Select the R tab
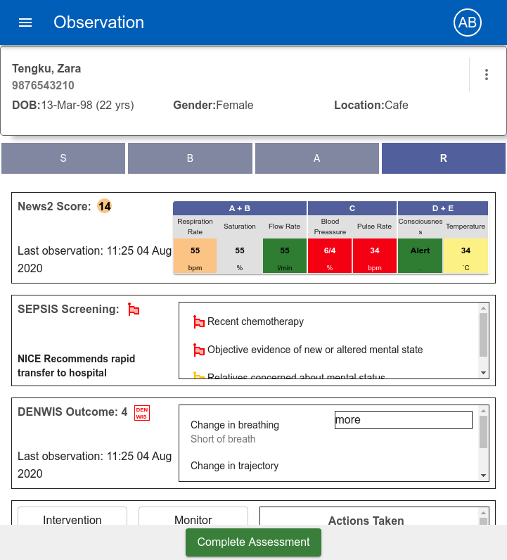 [444, 158]
